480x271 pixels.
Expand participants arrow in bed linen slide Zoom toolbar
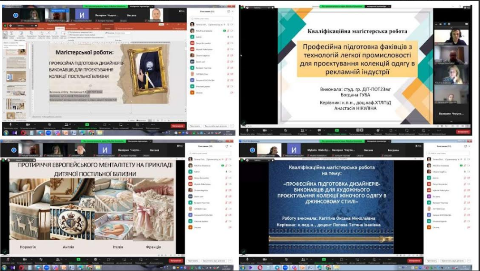coord(74,124)
